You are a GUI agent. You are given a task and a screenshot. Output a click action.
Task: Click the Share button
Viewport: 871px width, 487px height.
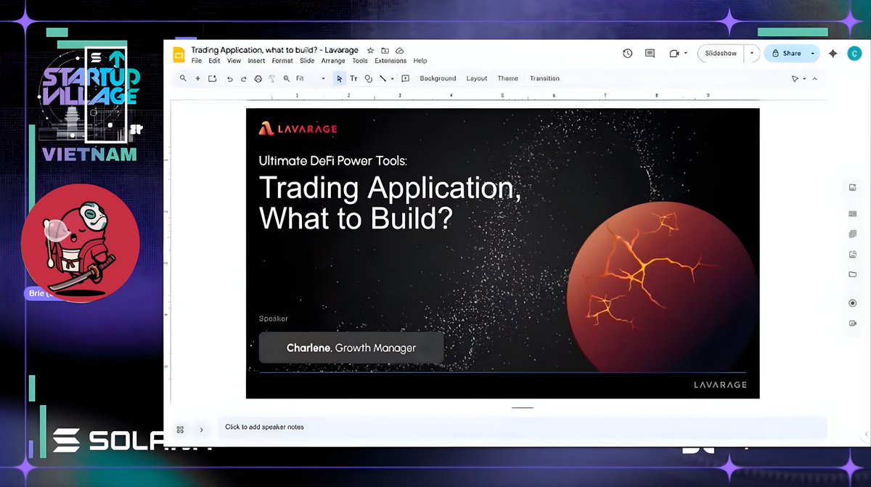coord(786,53)
